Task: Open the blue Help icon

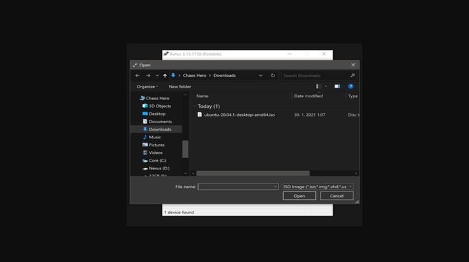Action: click(351, 86)
